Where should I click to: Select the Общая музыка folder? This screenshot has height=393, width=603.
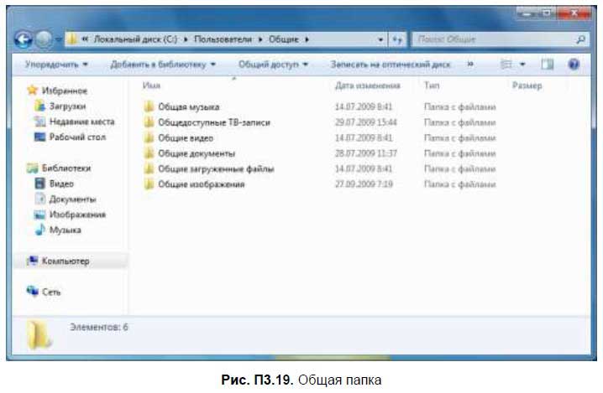[x=188, y=106]
